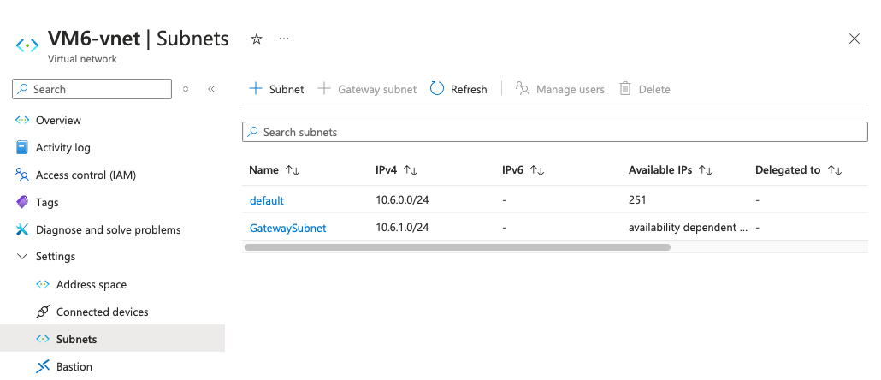This screenshot has height=380, width=881.
Task: Collapse the sidebar with double chevron
Action: [211, 89]
